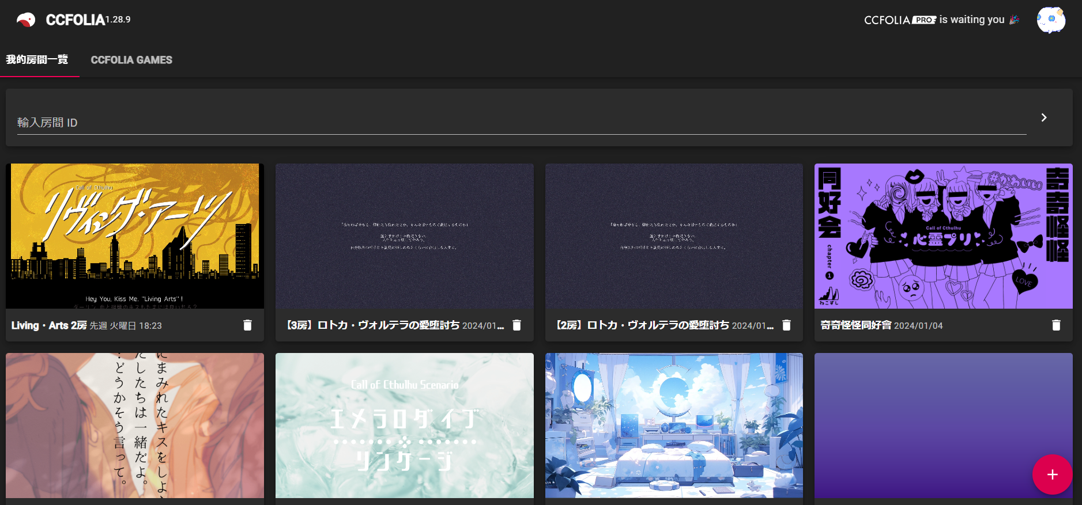1082x505 pixels.
Task: Open the Living・Arts yellow city thumbnail
Action: click(135, 236)
